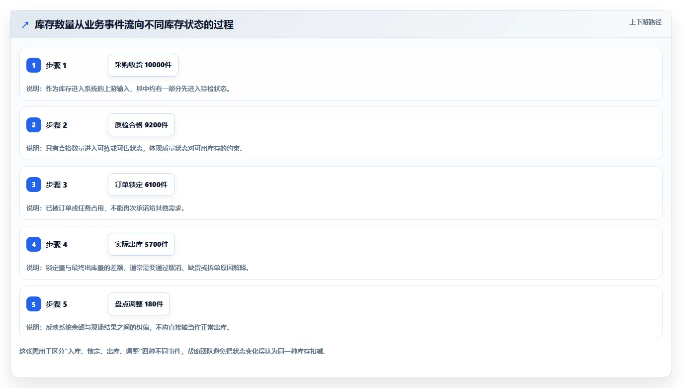The image size is (682, 388).
Task: Click the footer note starting 这张图用于区分
Action: 173,351
